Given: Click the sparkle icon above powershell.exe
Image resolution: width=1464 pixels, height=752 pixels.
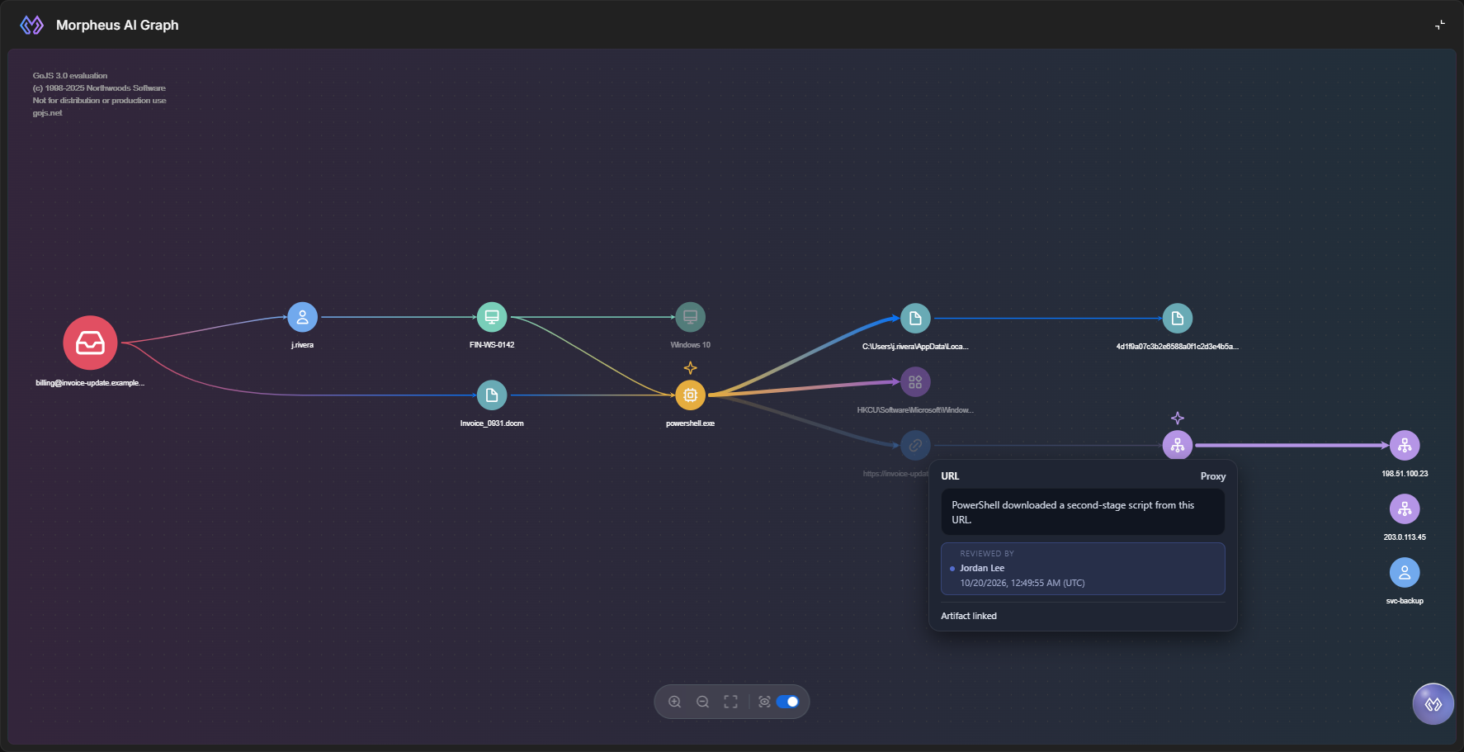Looking at the screenshot, I should pyautogui.click(x=691, y=368).
